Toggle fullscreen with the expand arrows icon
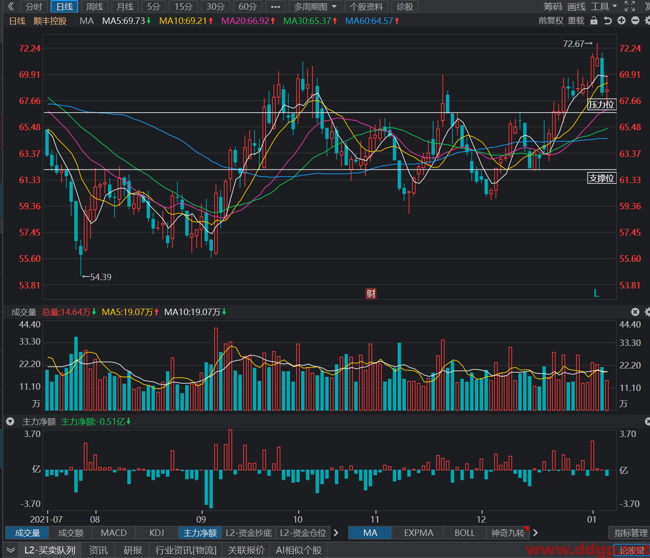Viewport: 650px width, 558px height. 630,6
